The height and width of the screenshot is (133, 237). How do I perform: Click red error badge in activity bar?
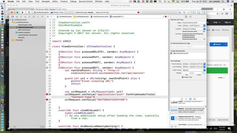139,12
